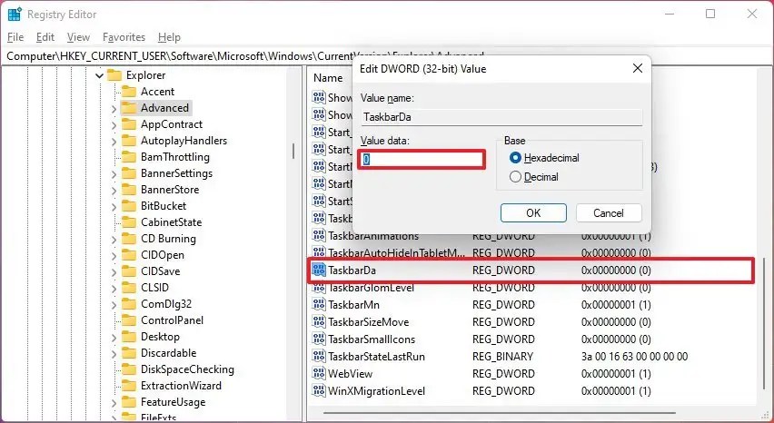Click REG_BINARY type in TaskbarStateLastRun row
This screenshot has height=423, width=774.
click(x=502, y=357)
